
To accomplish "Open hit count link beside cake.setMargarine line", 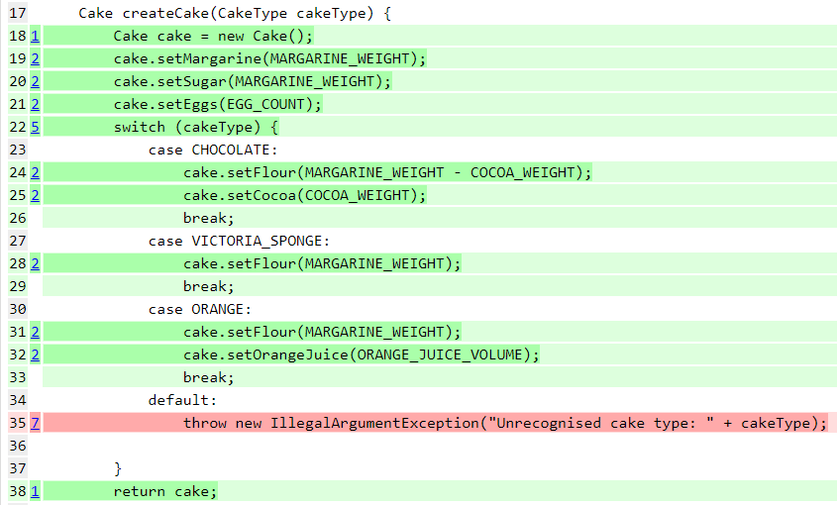I will [x=35, y=58].
